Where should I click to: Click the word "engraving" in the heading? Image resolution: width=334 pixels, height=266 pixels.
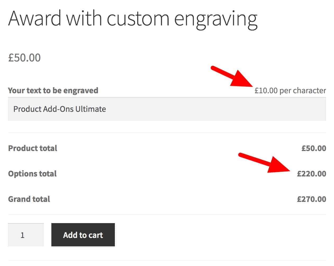coord(216,19)
